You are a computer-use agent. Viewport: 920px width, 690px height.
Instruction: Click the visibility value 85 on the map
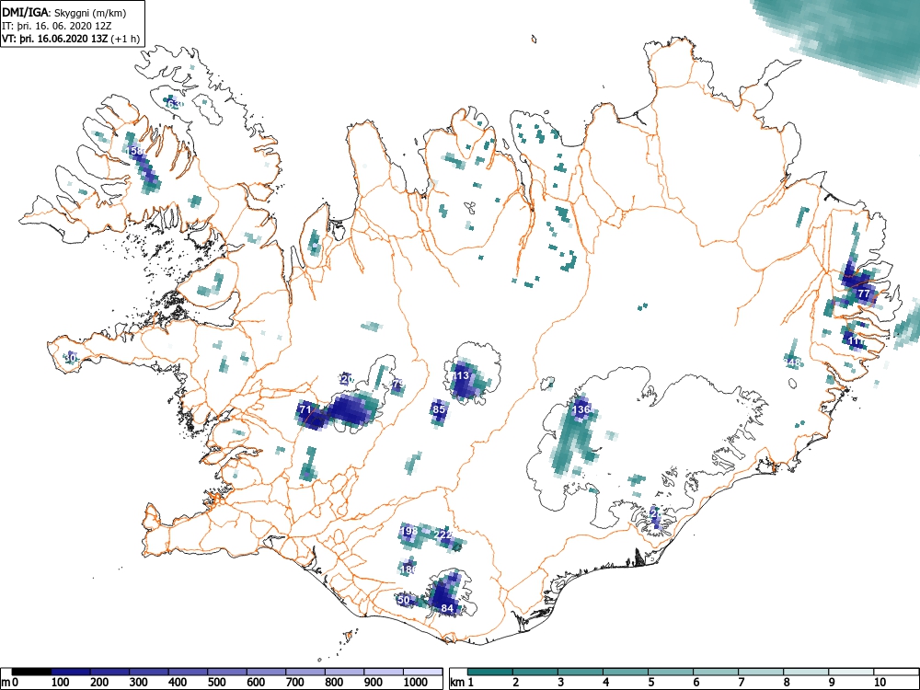[439, 409]
